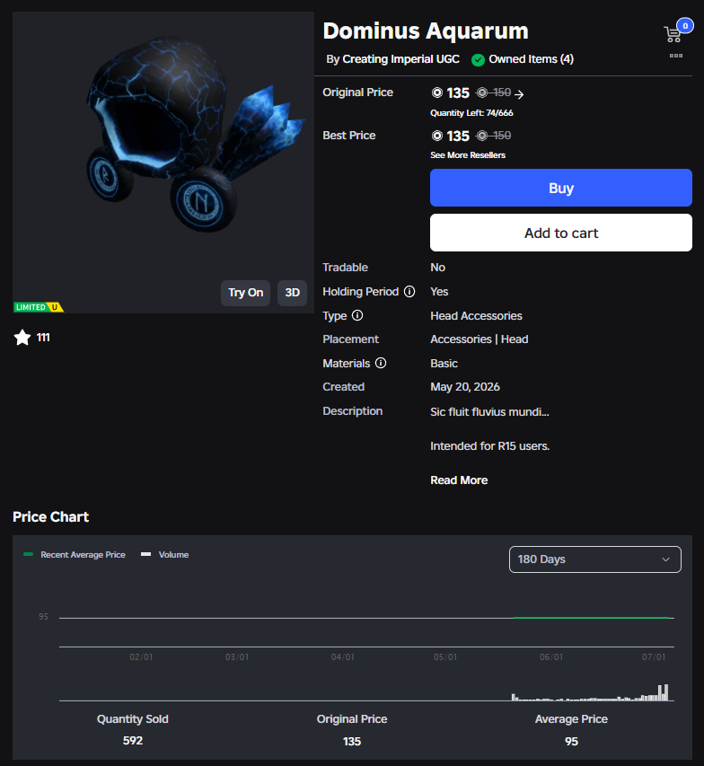Click the favorite star icon
This screenshot has width=704, height=766.
22,338
